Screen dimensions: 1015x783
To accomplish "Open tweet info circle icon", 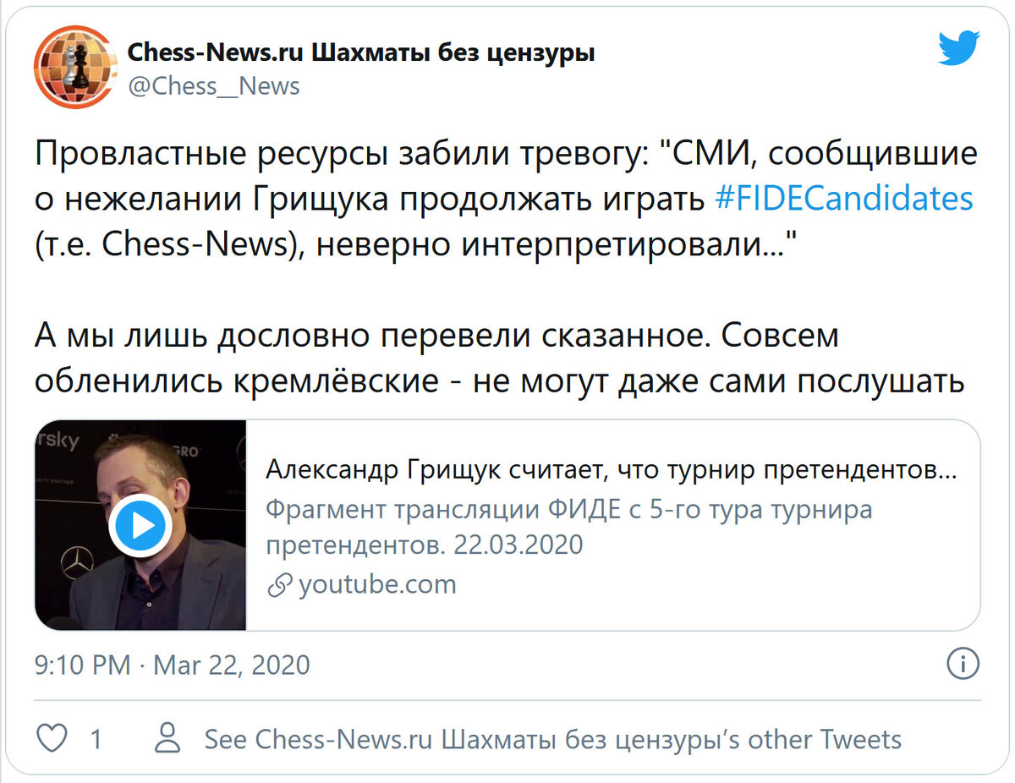I will (963, 663).
